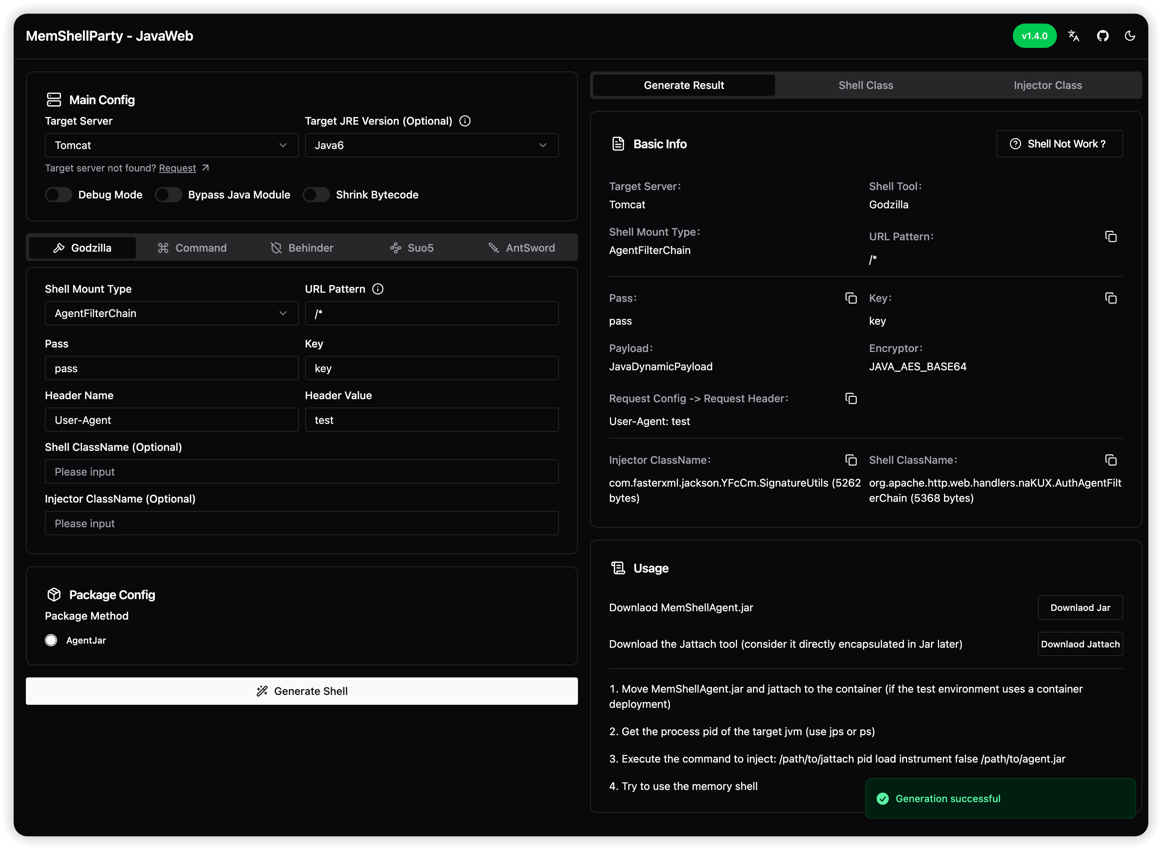The image size is (1162, 850).
Task: Click the Package Config box icon
Action: (x=54, y=595)
